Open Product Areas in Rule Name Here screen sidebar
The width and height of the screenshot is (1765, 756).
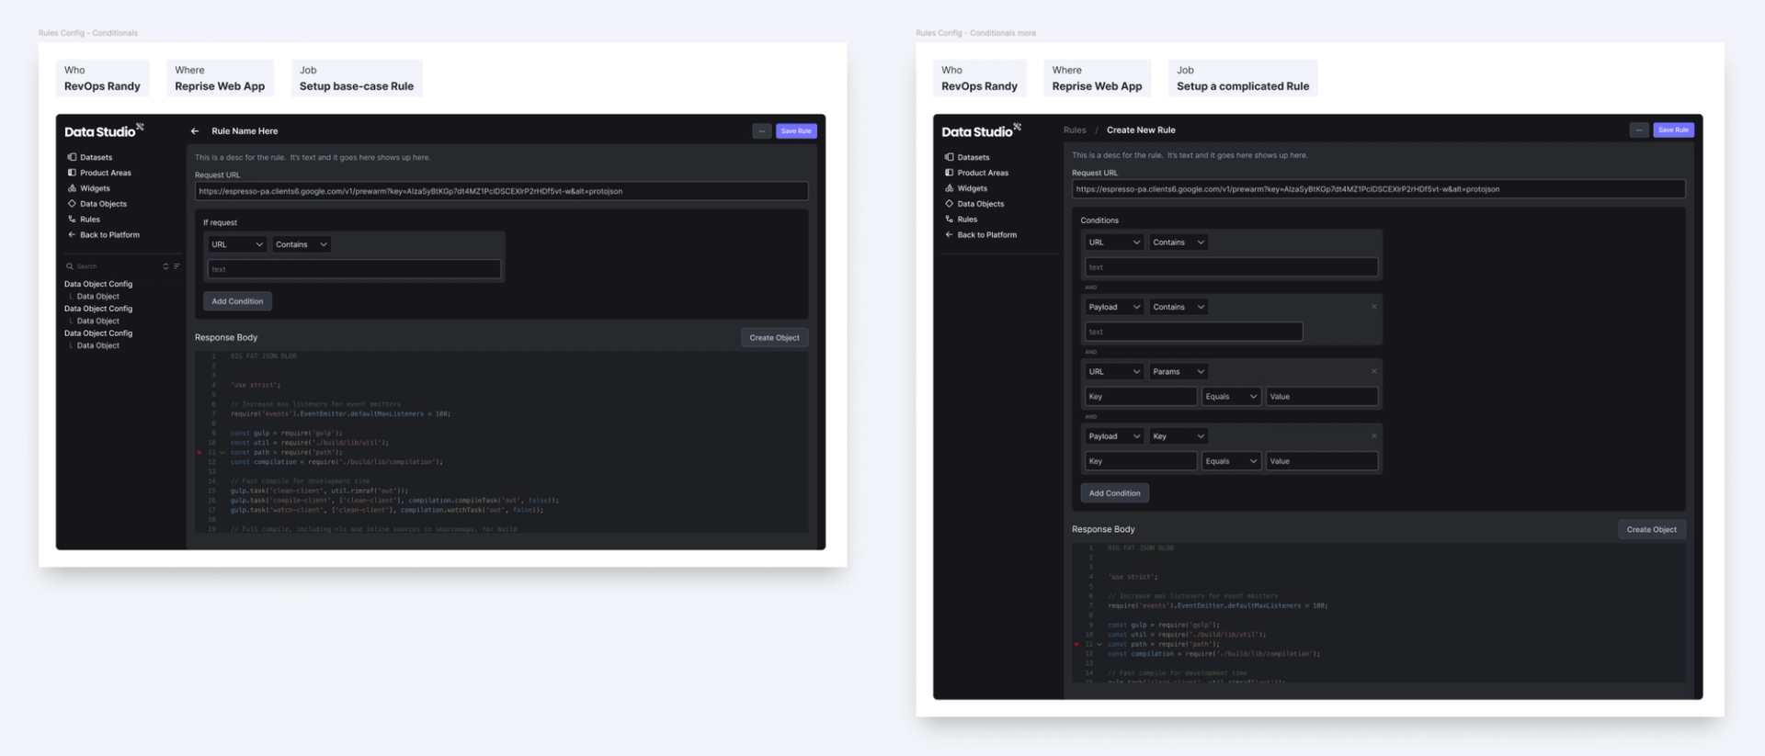pyautogui.click(x=99, y=173)
